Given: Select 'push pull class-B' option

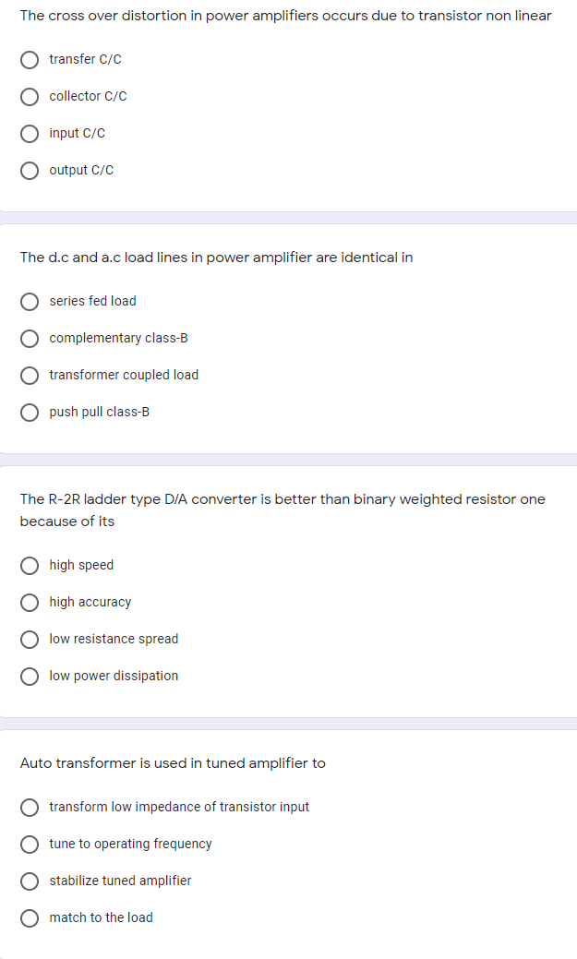Looking at the screenshot, I should click(x=30, y=413).
